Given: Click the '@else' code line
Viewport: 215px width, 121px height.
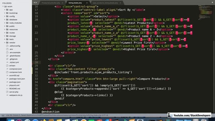Looking at the screenshot, I should pyautogui.click(x=58, y=92).
